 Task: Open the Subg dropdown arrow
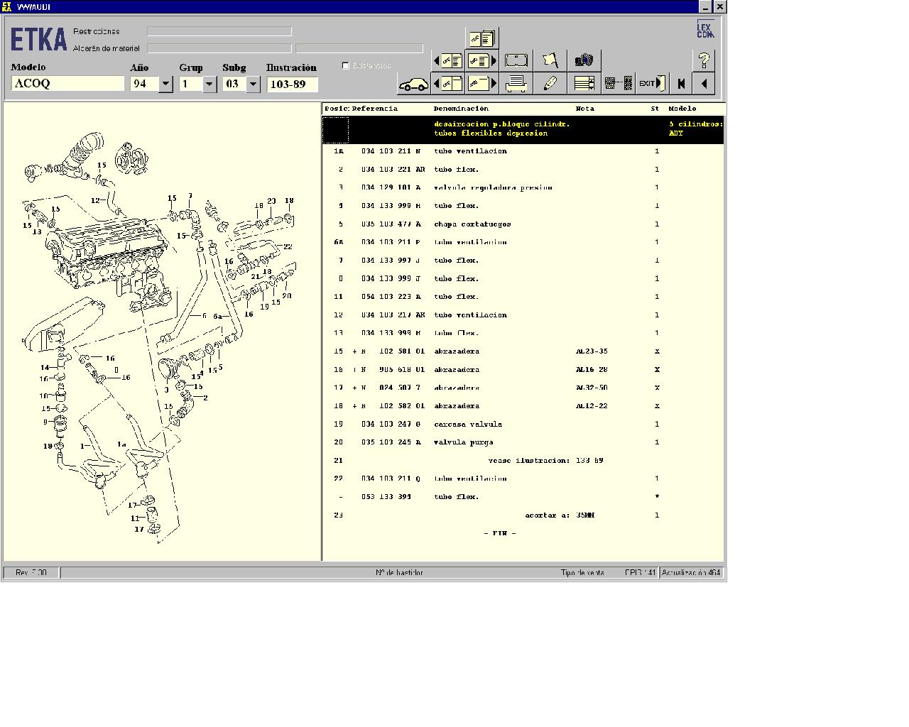[253, 84]
